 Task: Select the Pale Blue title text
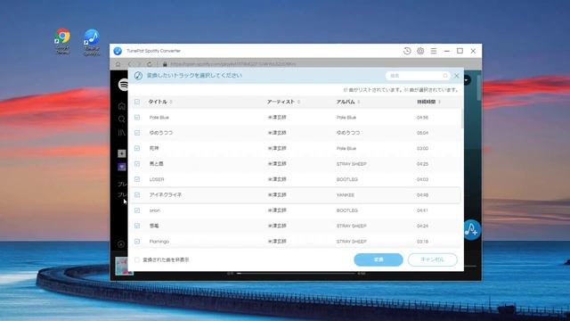(159, 118)
